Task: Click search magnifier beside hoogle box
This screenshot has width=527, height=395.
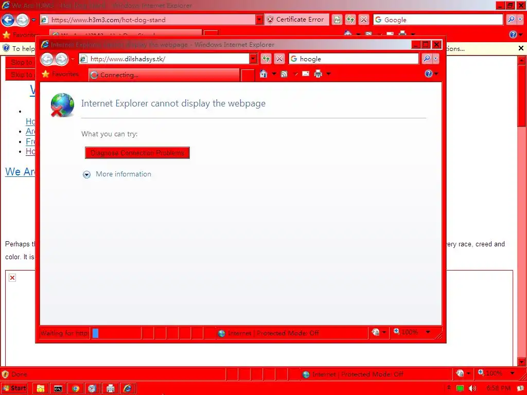Action: (427, 59)
